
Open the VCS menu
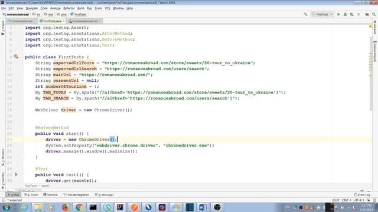(x=107, y=8)
